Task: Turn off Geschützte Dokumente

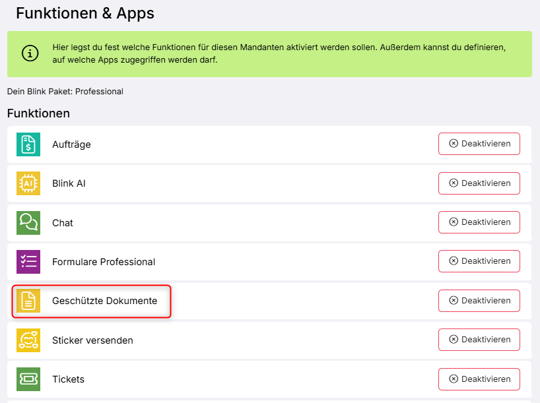Action: tap(479, 301)
